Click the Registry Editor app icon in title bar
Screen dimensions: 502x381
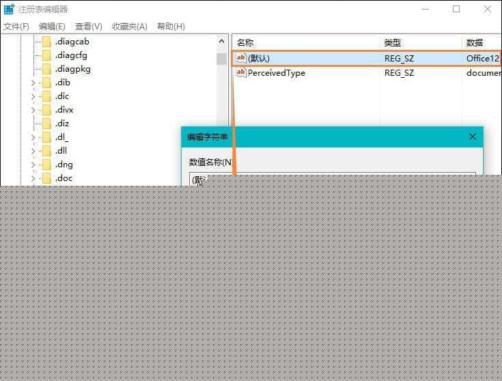tap(9, 9)
